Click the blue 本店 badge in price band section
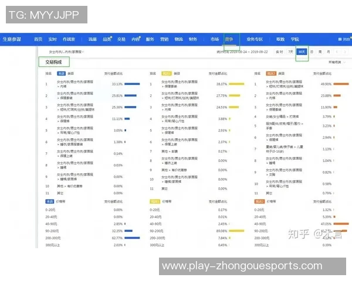 tap(50, 200)
